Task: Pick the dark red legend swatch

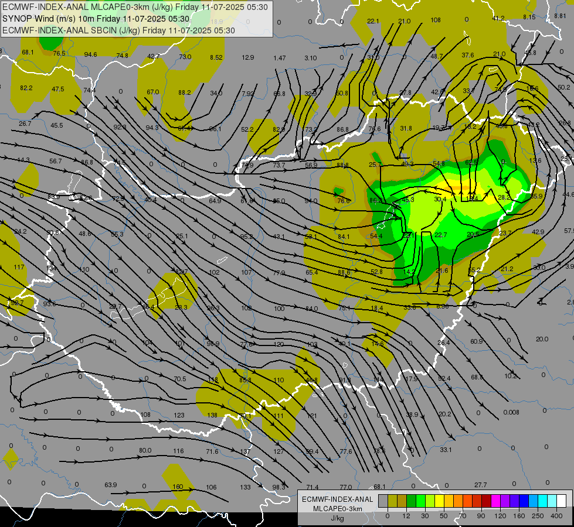Action: [486, 501]
